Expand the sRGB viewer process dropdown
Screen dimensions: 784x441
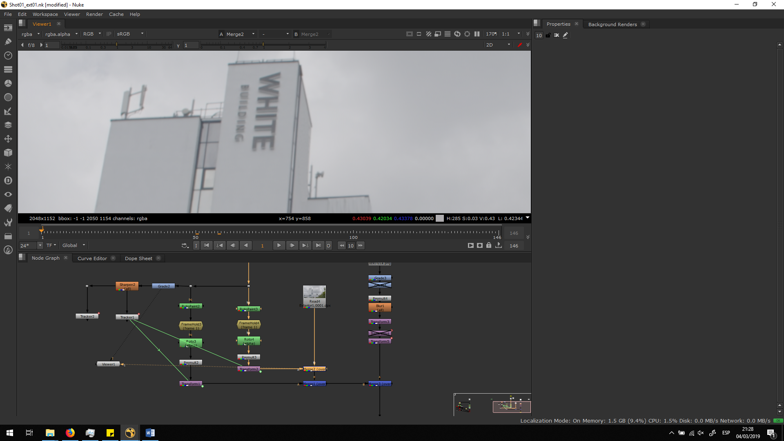[130, 34]
